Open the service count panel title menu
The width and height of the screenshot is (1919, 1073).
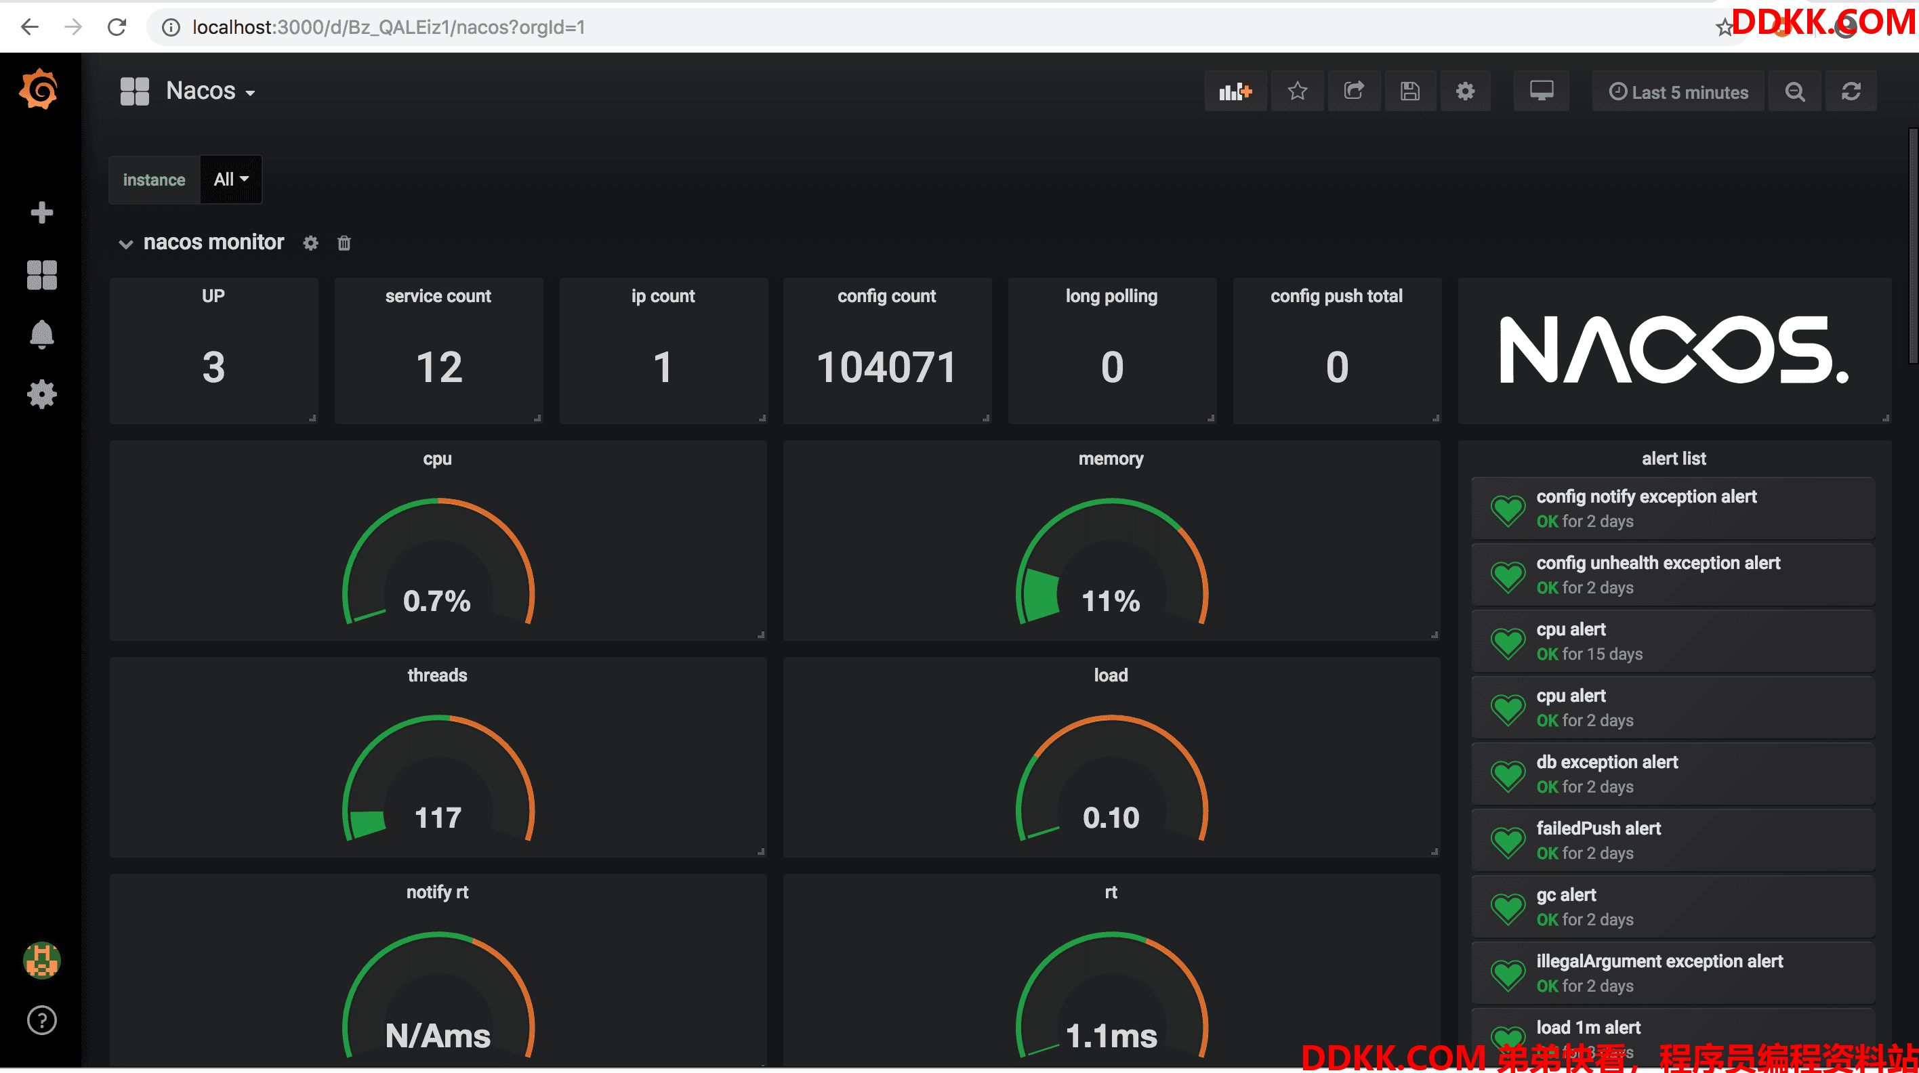tap(438, 296)
